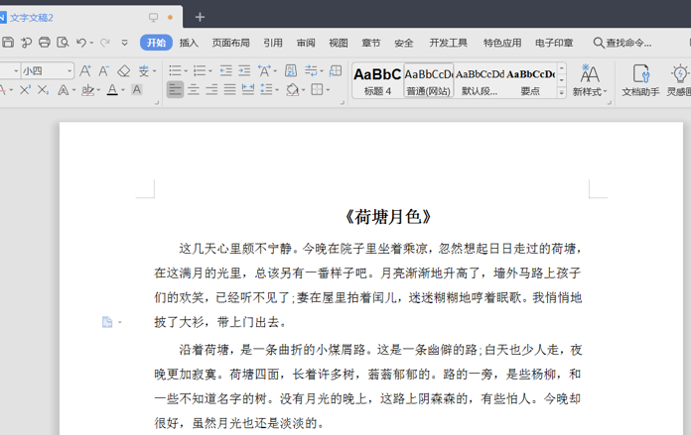Screen dimensions: 691x435
Task: Click the Decrease font size icon
Action: 103,70
